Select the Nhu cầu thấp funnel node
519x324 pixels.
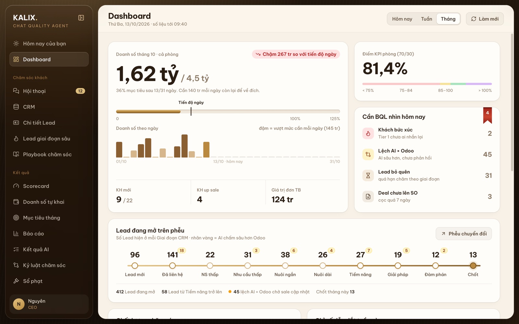[247, 266]
